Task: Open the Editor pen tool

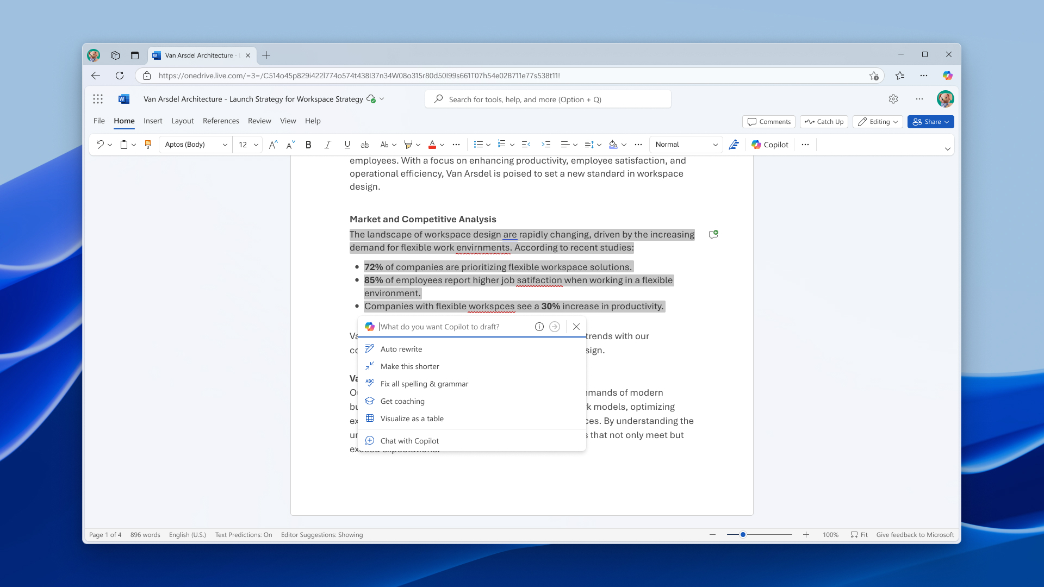Action: point(734,145)
